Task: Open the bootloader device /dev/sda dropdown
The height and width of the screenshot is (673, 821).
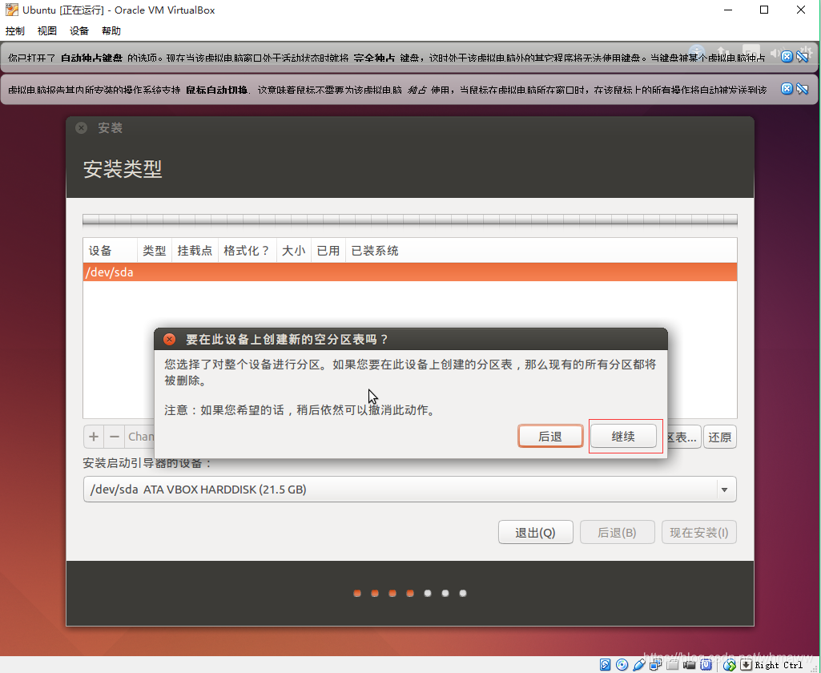Action: (x=409, y=490)
